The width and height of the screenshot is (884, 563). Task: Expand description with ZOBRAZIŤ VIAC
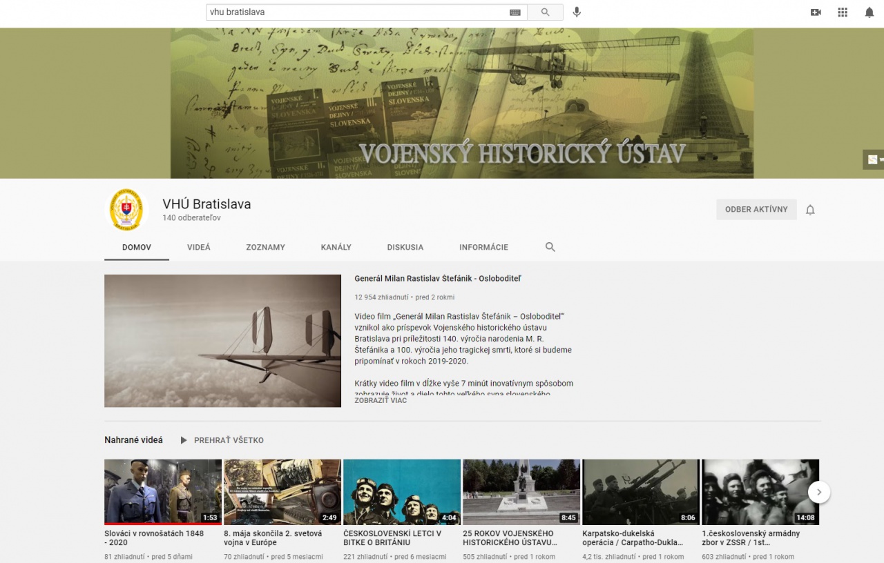[381, 400]
